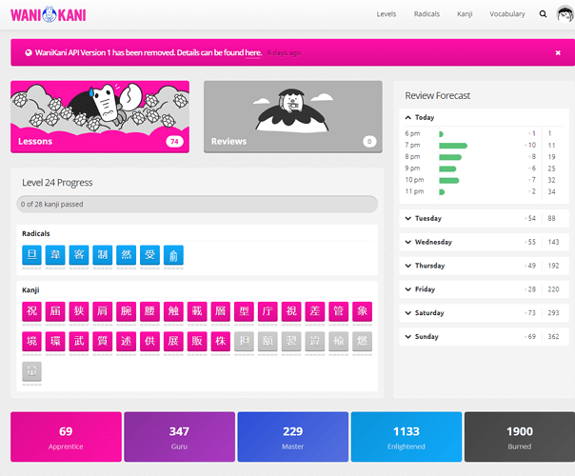Screen dimensions: 575x476
Task: Open the 述 kanji tile
Action: 127,342
